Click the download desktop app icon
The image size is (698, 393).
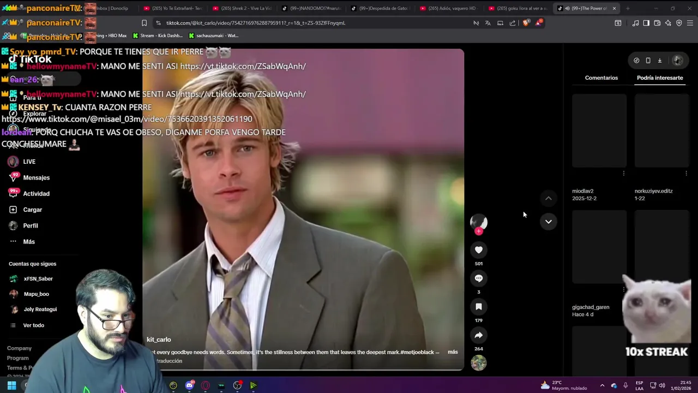click(659, 61)
